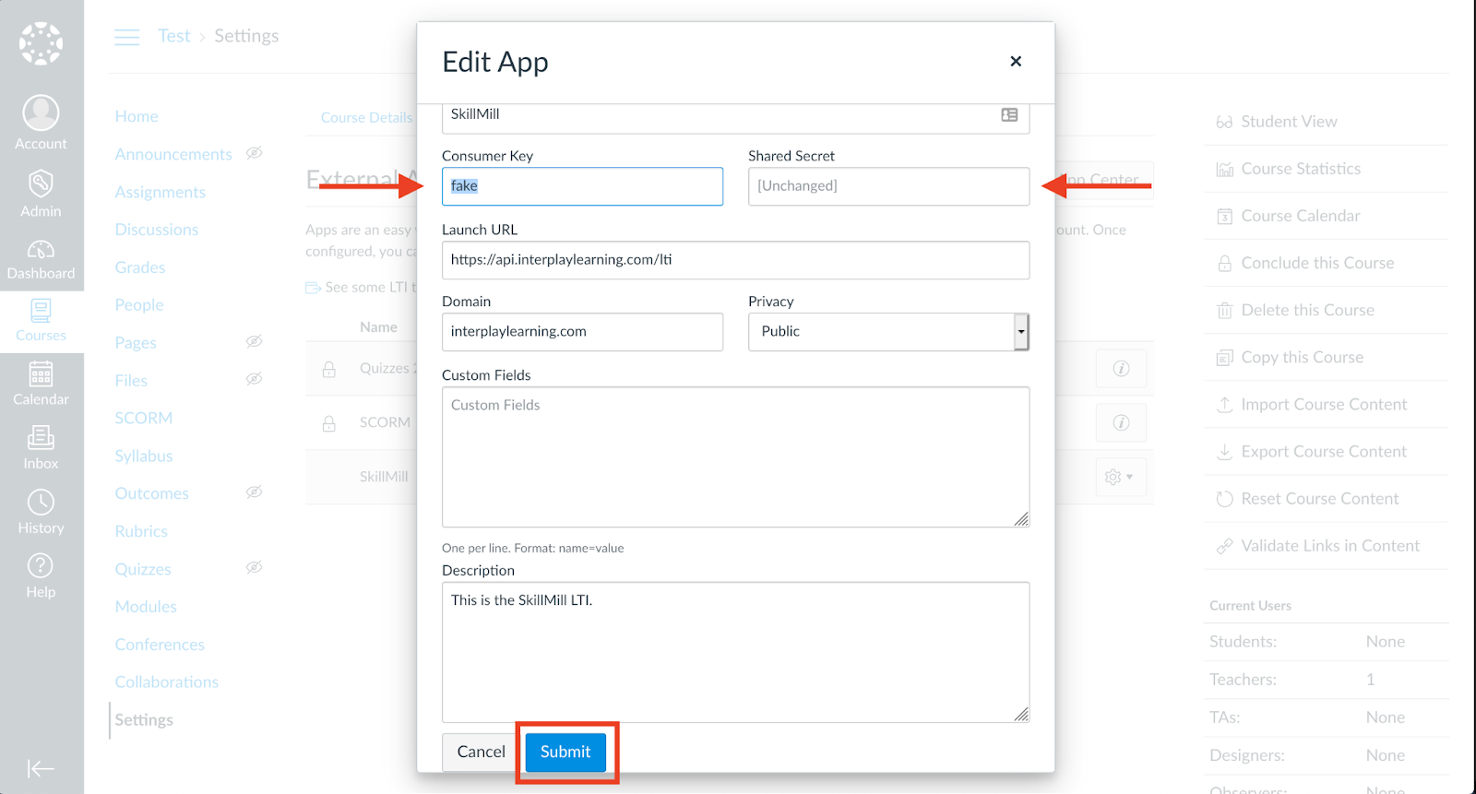This screenshot has width=1476, height=794.
Task: Open Discussions in course menu
Action: pyautogui.click(x=157, y=230)
